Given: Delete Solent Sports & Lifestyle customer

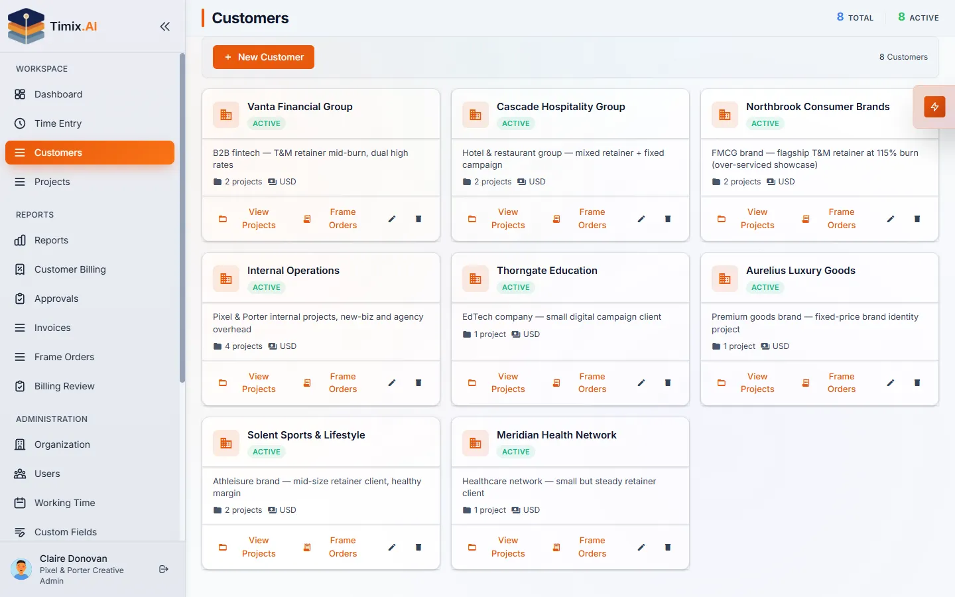Looking at the screenshot, I should click(418, 547).
